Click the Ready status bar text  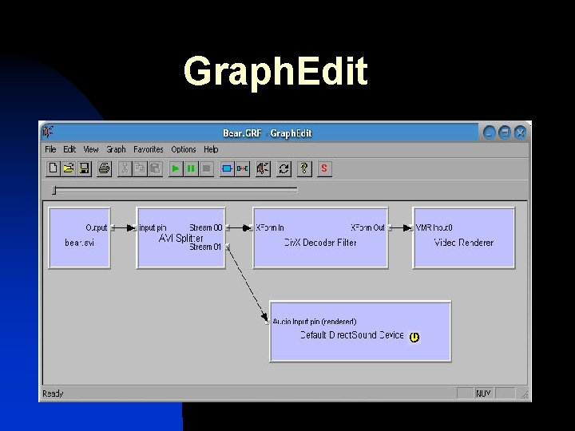[53, 393]
